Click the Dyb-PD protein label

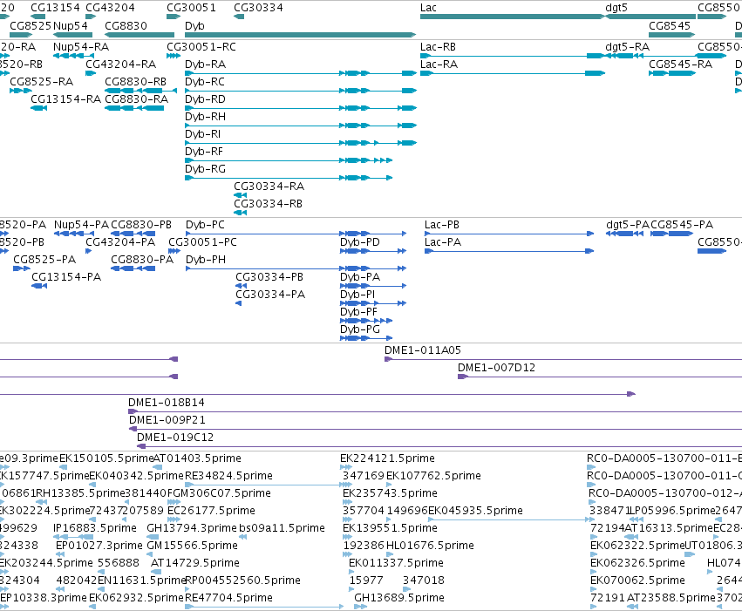[360, 242]
